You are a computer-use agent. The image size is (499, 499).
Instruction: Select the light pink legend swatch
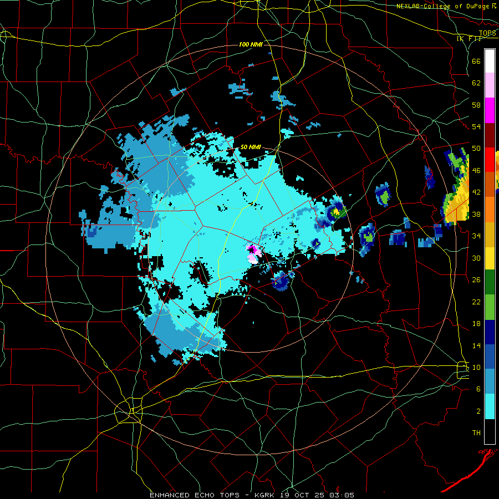point(490,85)
